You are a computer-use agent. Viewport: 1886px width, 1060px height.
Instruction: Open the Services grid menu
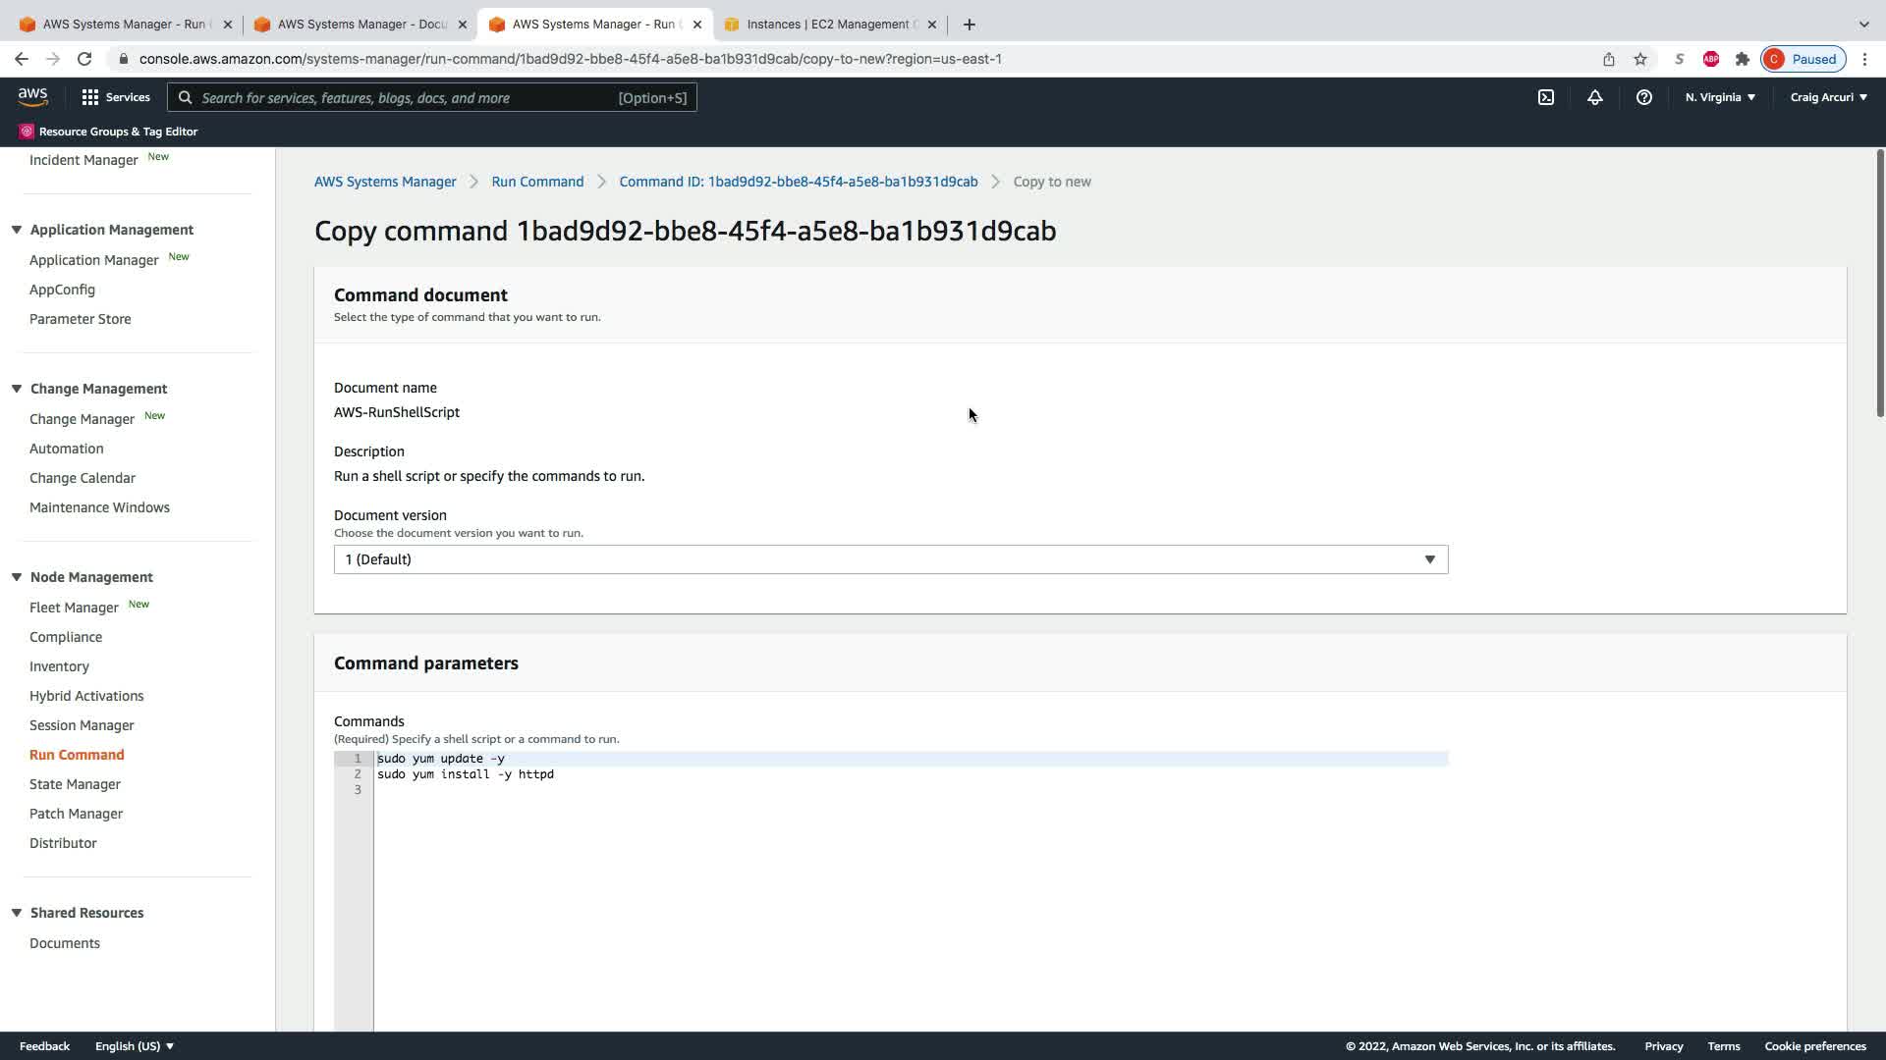coord(116,97)
